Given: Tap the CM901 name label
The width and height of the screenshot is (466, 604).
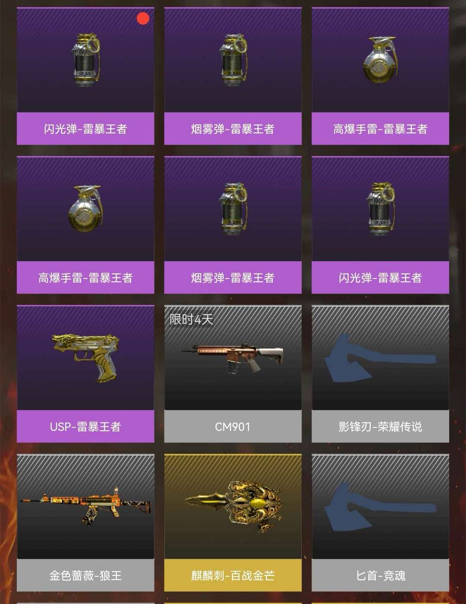Looking at the screenshot, I should [233, 426].
